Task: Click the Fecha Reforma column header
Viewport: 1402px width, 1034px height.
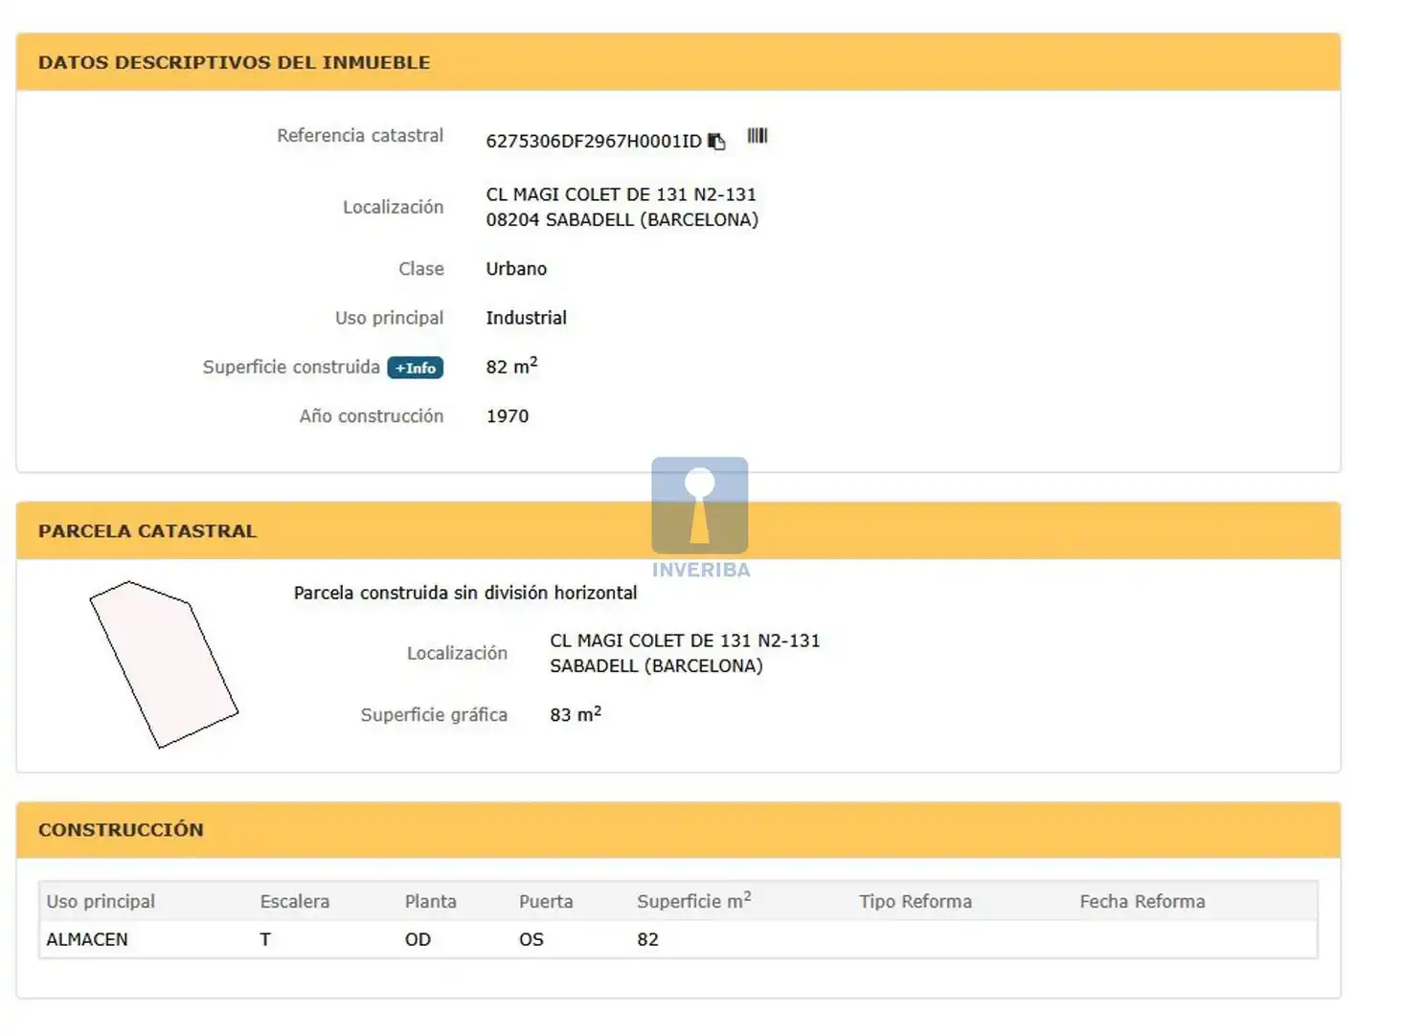Action: 1142,902
